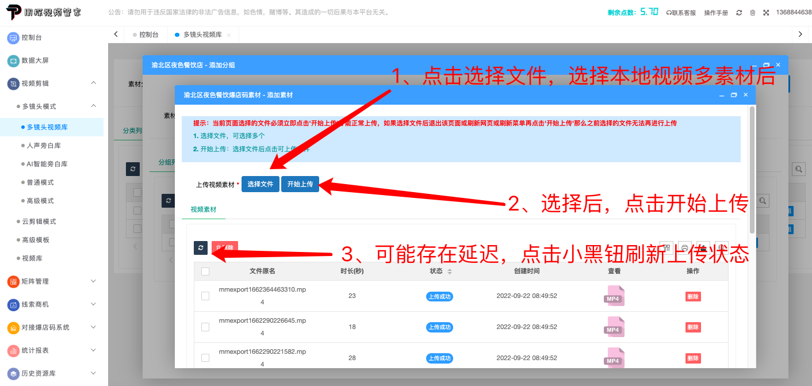
Task: Tick the select-all checkbox in table header
Action: pos(205,272)
